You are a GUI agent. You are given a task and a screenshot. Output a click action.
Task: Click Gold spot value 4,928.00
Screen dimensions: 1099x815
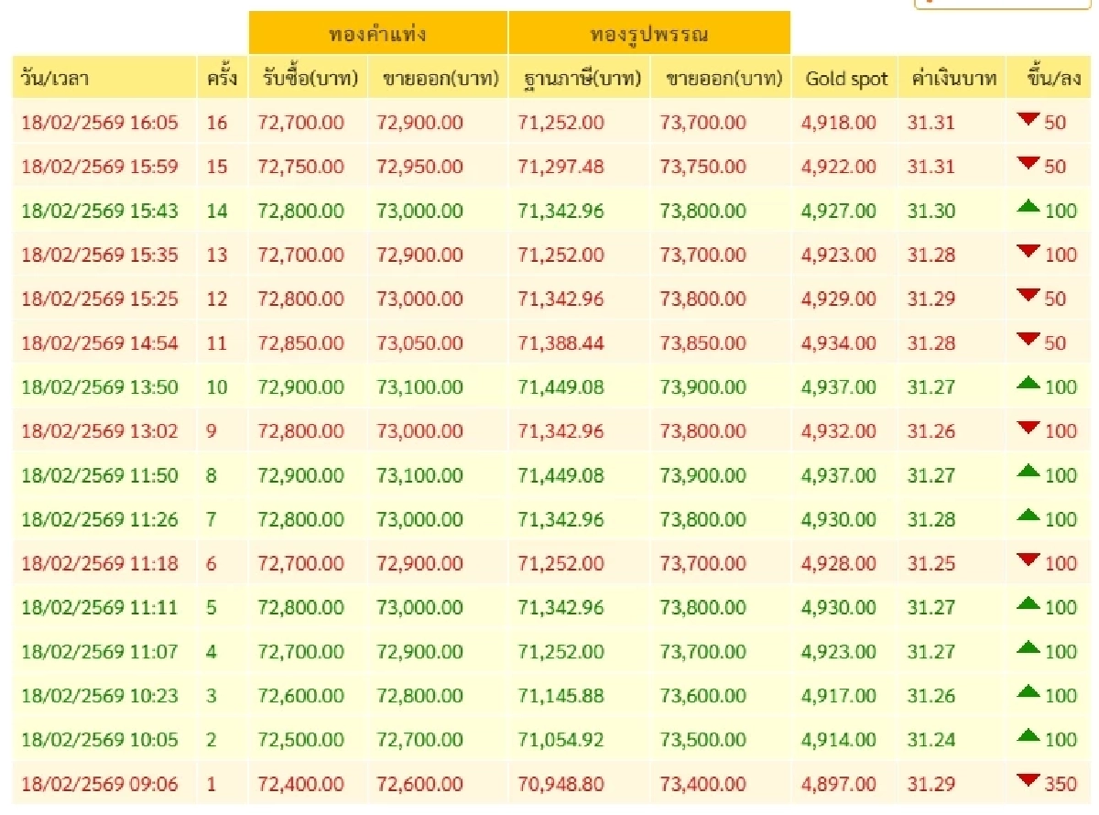(x=839, y=563)
